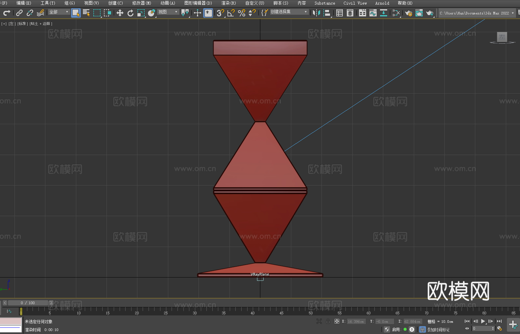Go to end frame
Viewport: 520px width, 334px height.
[499, 321]
